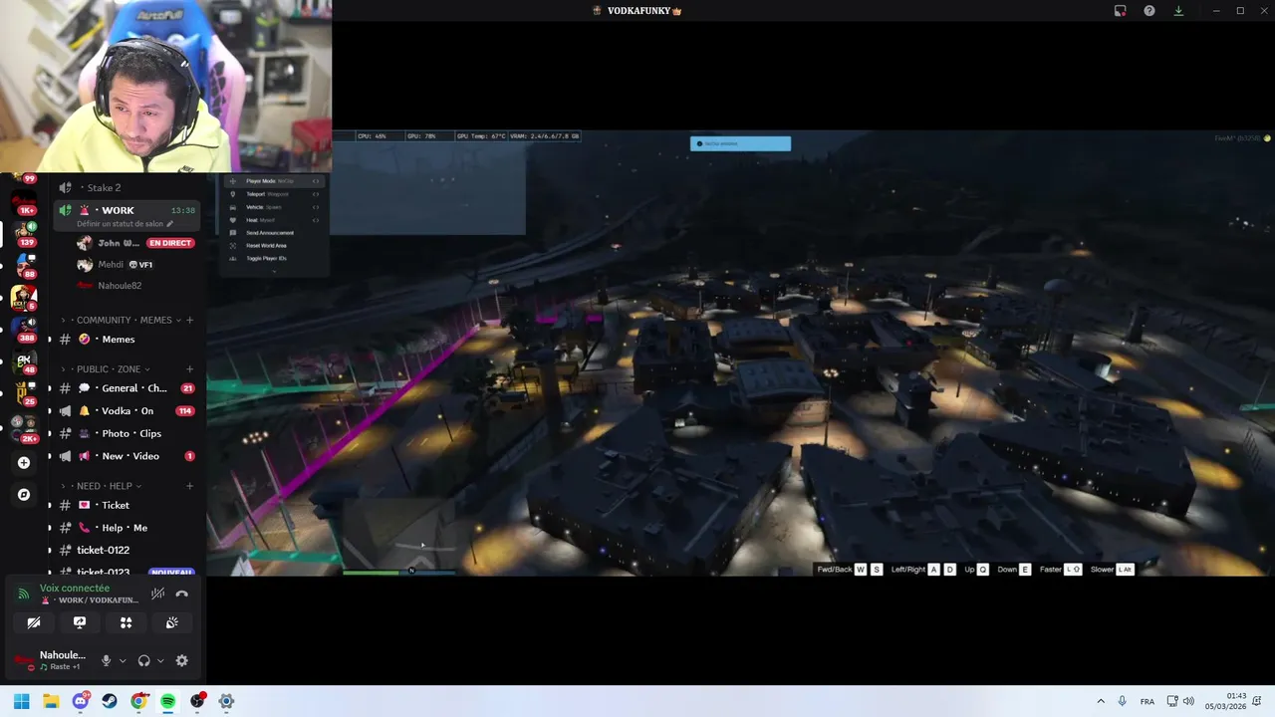Disconnect from voice call hang-up icon
This screenshot has width=1275, height=717.
(182, 594)
